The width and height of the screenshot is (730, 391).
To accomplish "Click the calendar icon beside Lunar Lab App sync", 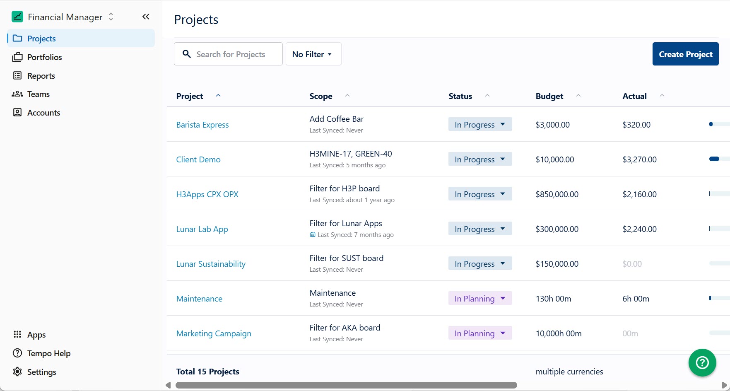I will coord(313,234).
